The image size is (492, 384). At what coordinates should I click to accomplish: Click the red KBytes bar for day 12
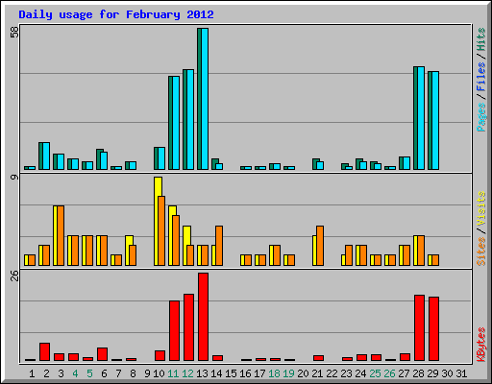click(x=188, y=327)
